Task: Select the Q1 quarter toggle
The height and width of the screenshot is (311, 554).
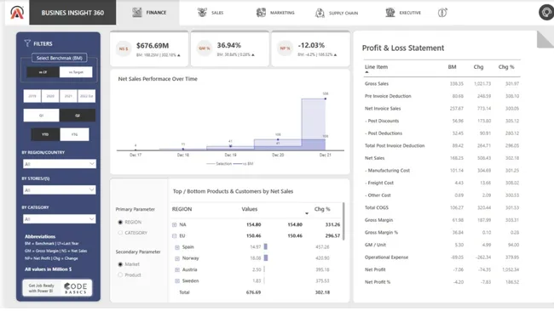Action: (42, 116)
